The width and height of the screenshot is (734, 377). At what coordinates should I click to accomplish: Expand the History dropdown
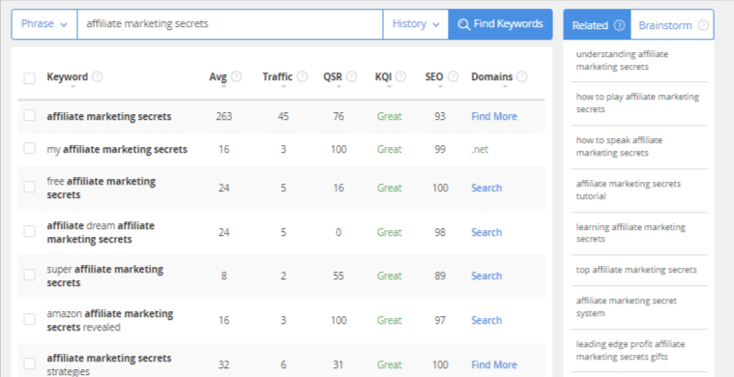pyautogui.click(x=416, y=24)
